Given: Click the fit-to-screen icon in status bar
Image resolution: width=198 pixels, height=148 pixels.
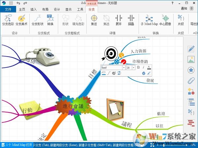Looking at the screenshot, I should [x=152, y=145].
